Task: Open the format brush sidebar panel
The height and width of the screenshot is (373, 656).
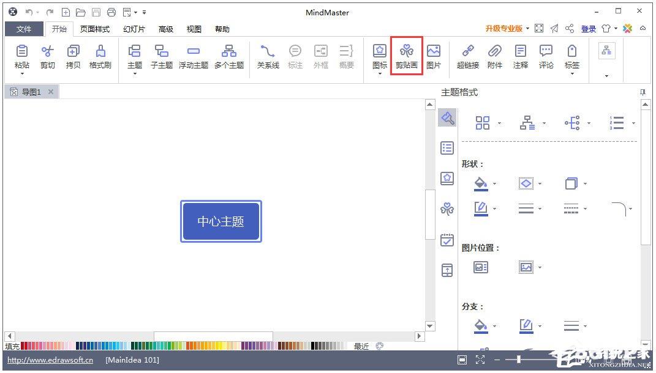Action: (447, 118)
